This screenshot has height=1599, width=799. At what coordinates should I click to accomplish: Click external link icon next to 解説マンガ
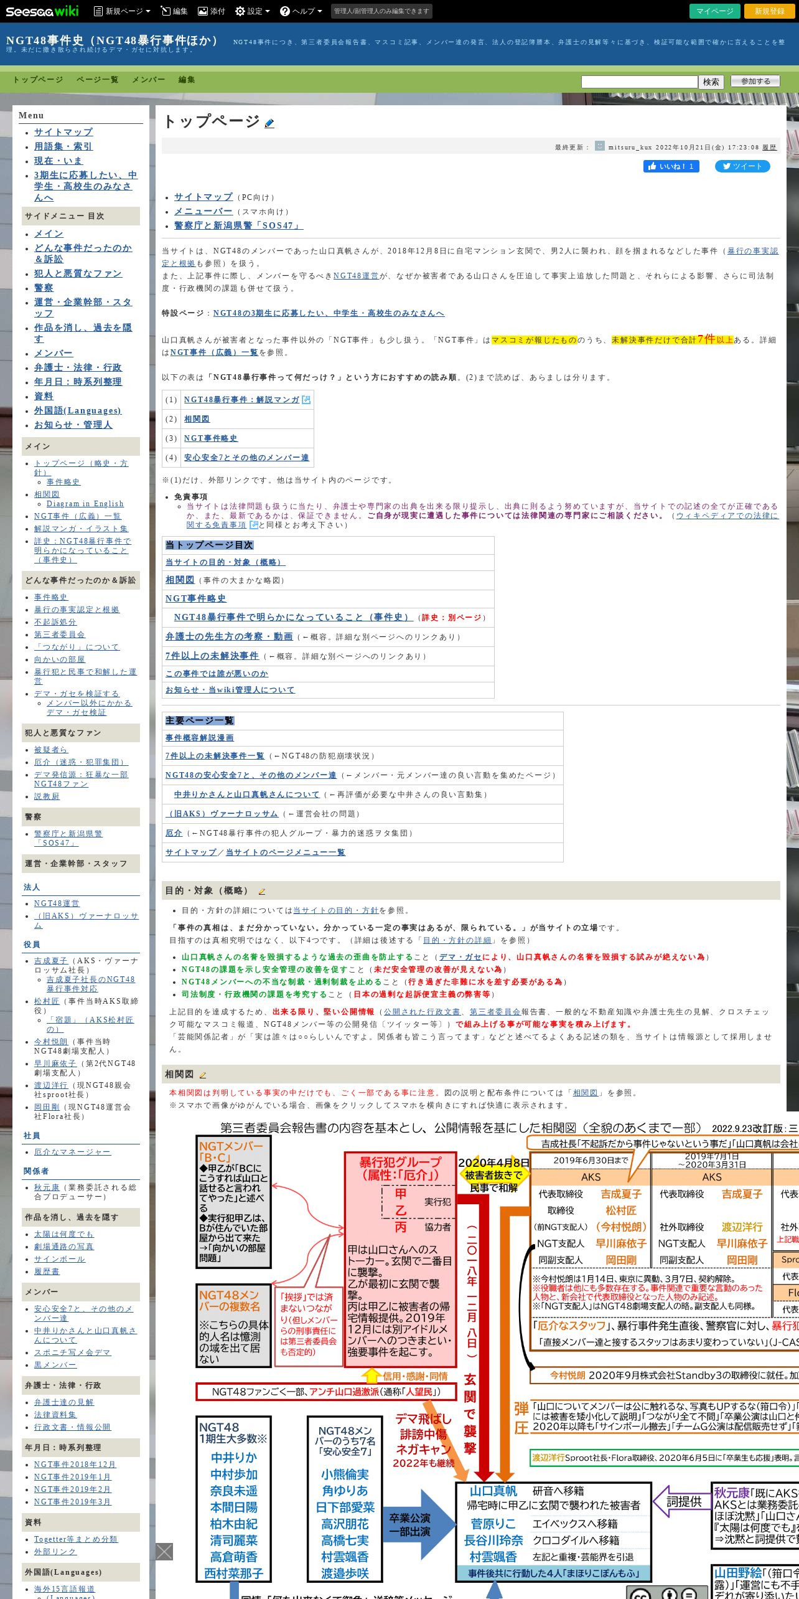306,400
